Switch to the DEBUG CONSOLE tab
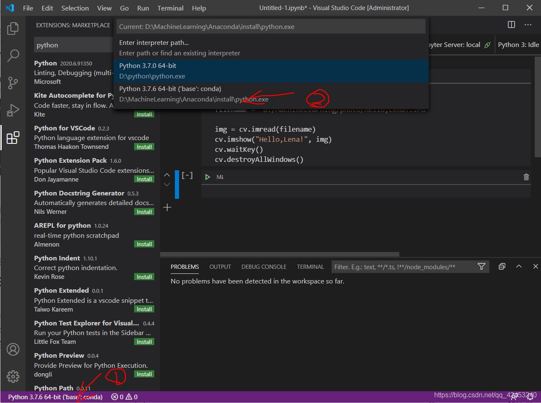This screenshot has height=403, width=541. [x=264, y=267]
